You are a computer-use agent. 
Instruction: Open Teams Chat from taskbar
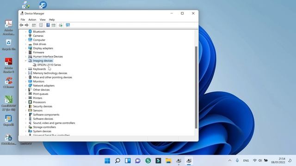point(138,160)
